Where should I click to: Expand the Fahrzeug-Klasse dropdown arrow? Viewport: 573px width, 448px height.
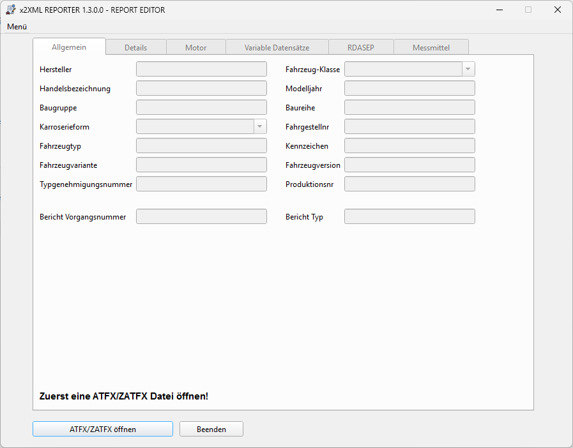point(468,69)
